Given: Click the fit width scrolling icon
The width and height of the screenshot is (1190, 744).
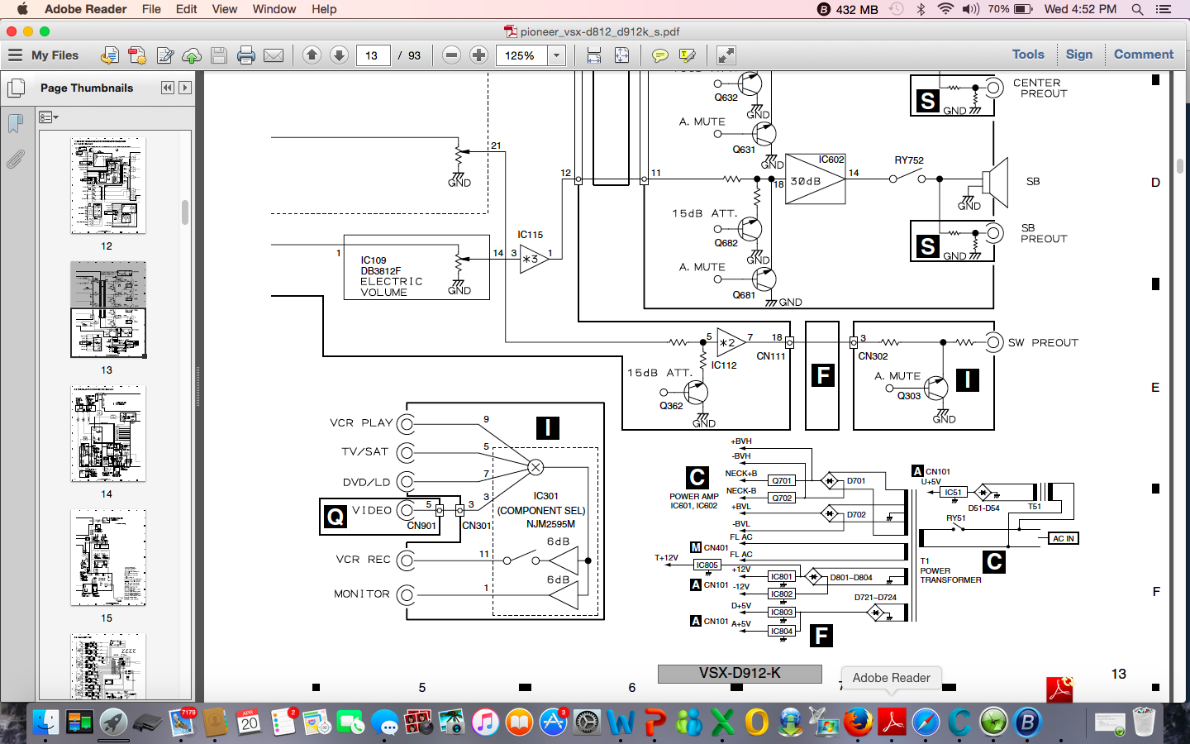Looking at the screenshot, I should pyautogui.click(x=594, y=55).
